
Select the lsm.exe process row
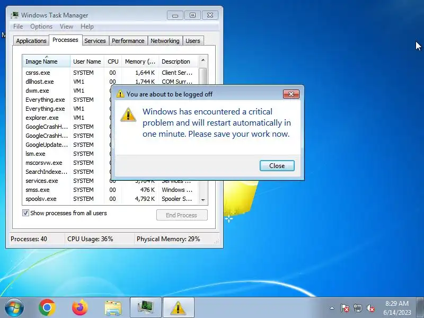tap(67, 154)
